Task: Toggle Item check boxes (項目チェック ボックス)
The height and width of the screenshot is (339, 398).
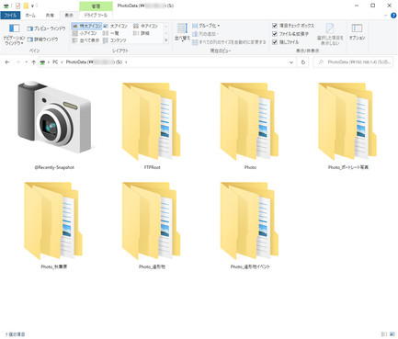Action: coord(293,26)
